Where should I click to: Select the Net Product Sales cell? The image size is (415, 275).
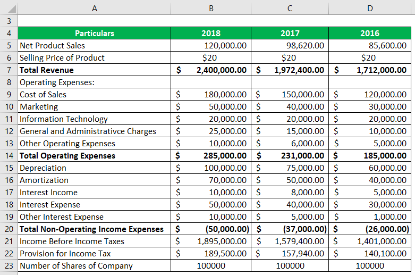[x=94, y=45]
